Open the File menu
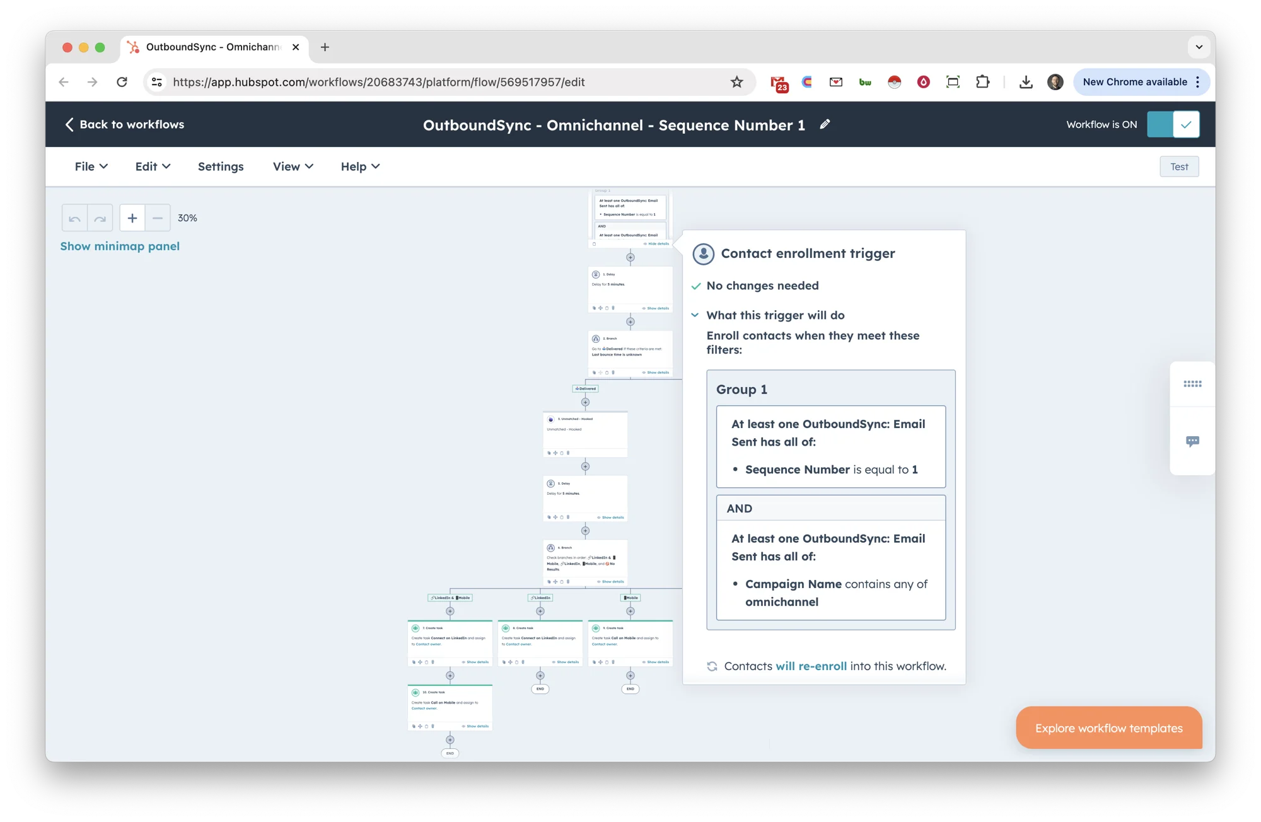1261x822 pixels. [x=90, y=166]
